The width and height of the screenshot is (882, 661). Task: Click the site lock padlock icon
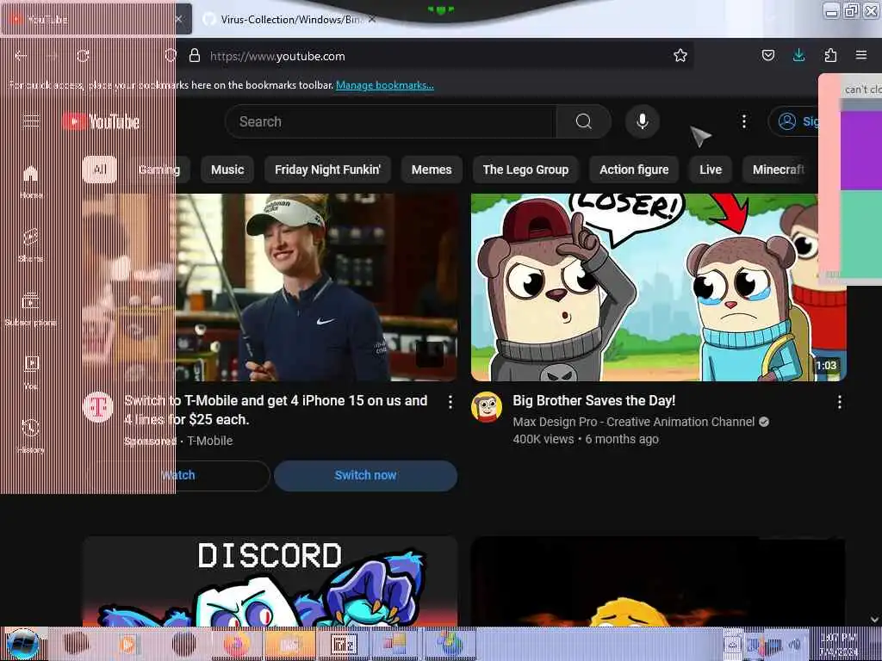click(195, 56)
